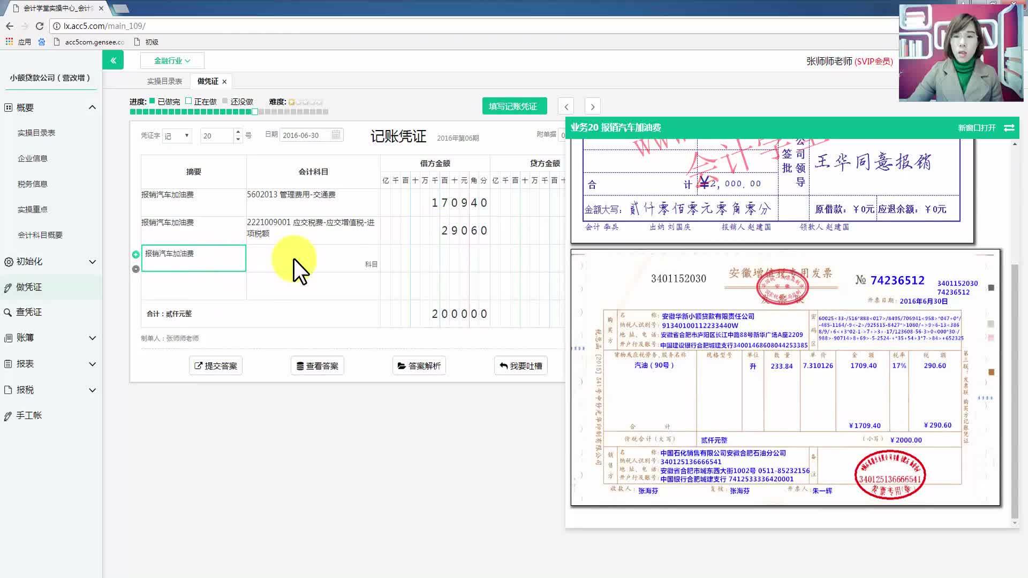Click the 提交答案 submit button

(x=215, y=366)
